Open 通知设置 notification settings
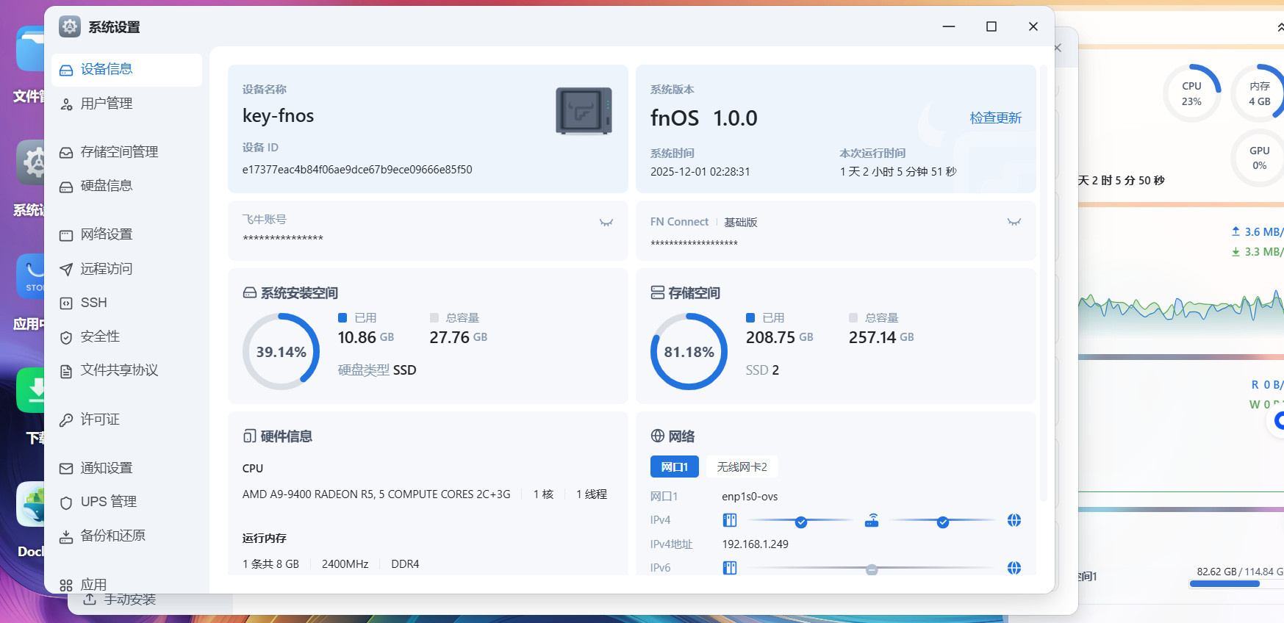Viewport: 1284px width, 623px height. click(107, 468)
